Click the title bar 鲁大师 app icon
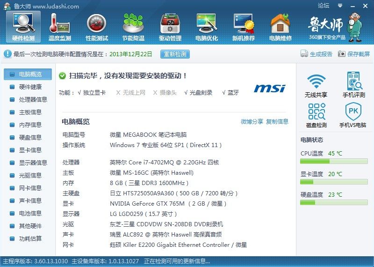 click(7, 6)
